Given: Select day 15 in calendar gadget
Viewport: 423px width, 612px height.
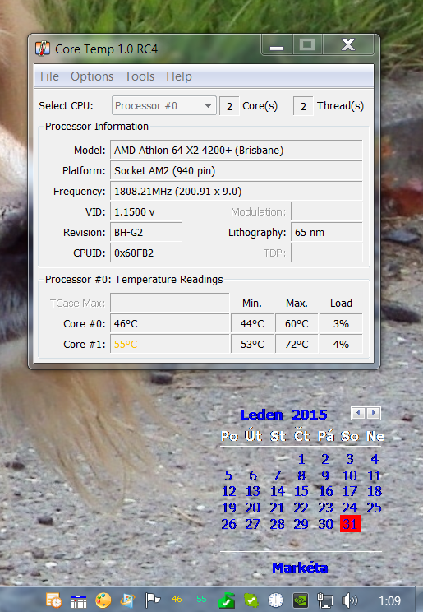Looking at the screenshot, I should pos(301,491).
